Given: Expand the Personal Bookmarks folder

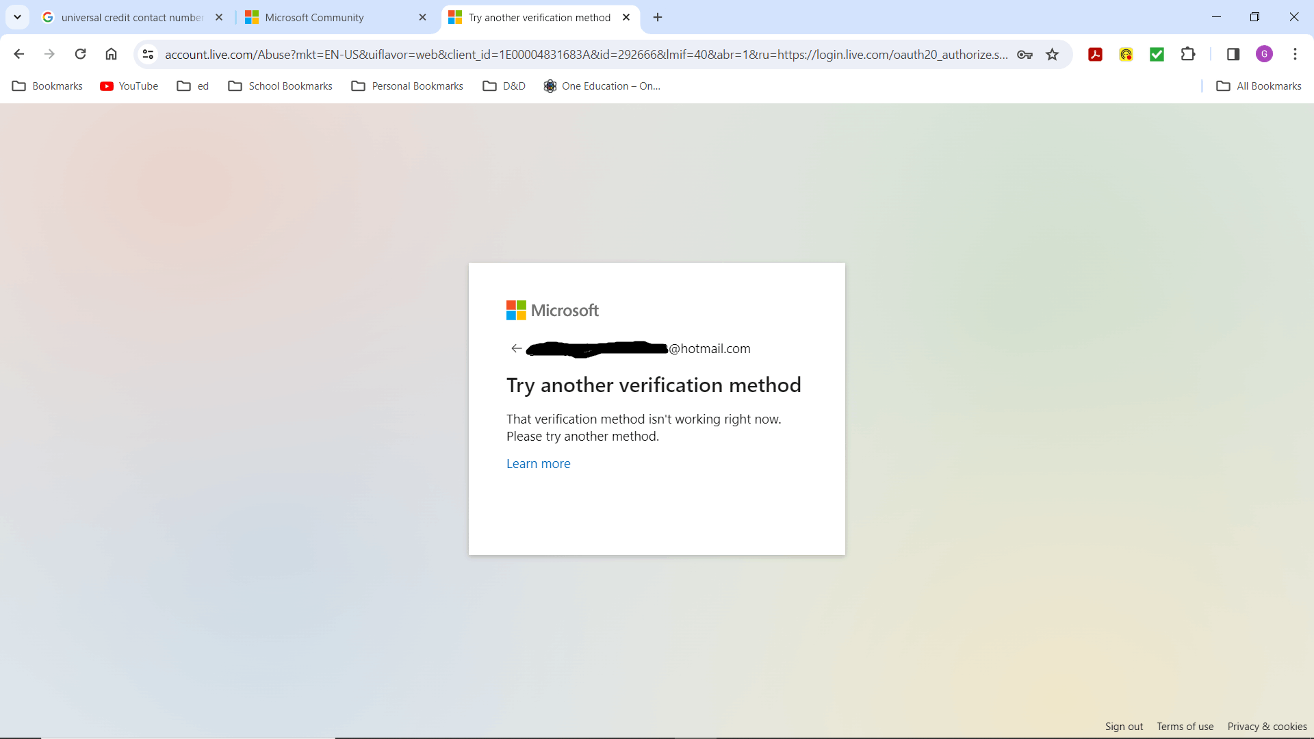Looking at the screenshot, I should click(x=407, y=86).
